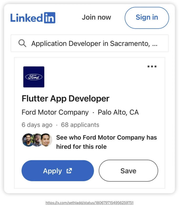Click the 6 days ago posting date
The width and height of the screenshot is (179, 205).
[x=37, y=125]
